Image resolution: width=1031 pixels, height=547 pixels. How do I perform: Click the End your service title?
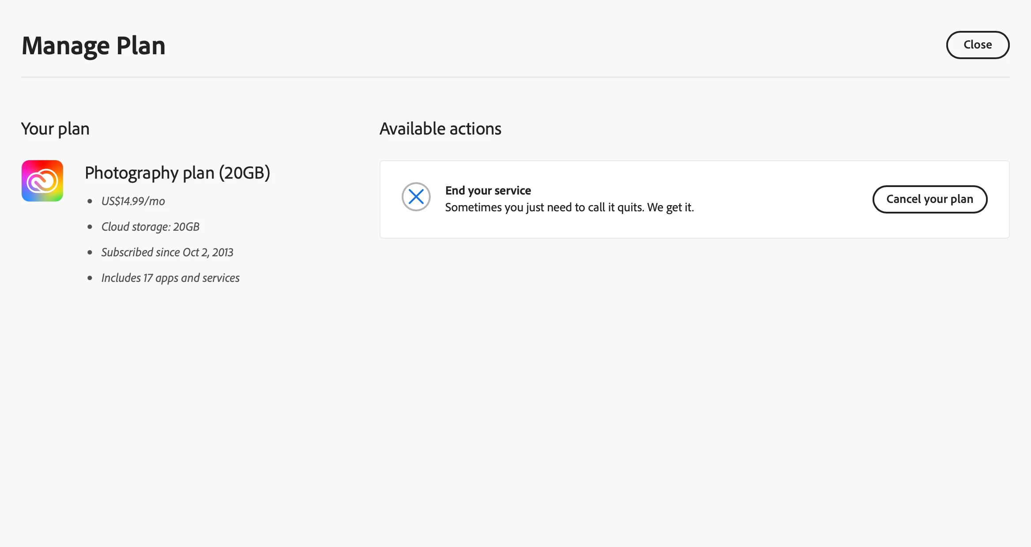tap(488, 191)
